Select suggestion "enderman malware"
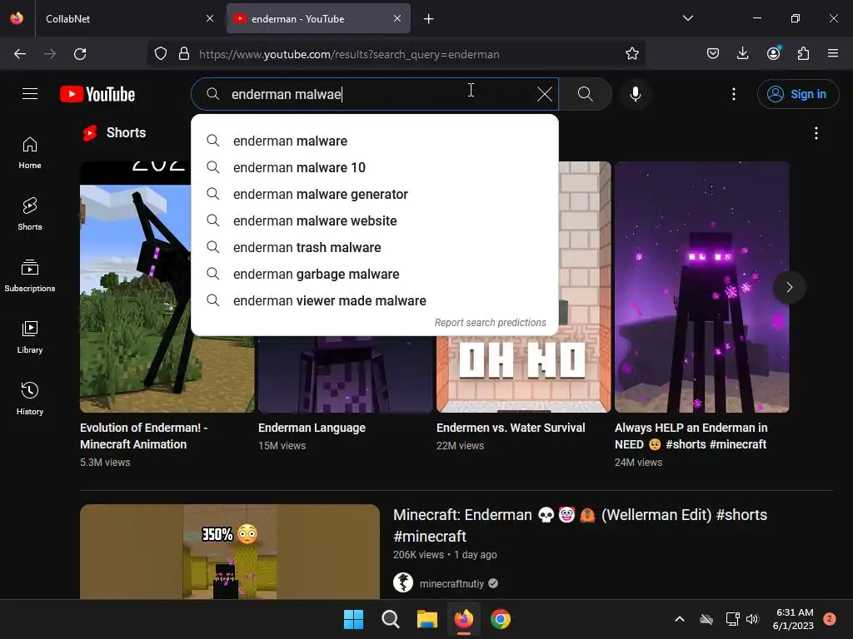 [x=375, y=141]
